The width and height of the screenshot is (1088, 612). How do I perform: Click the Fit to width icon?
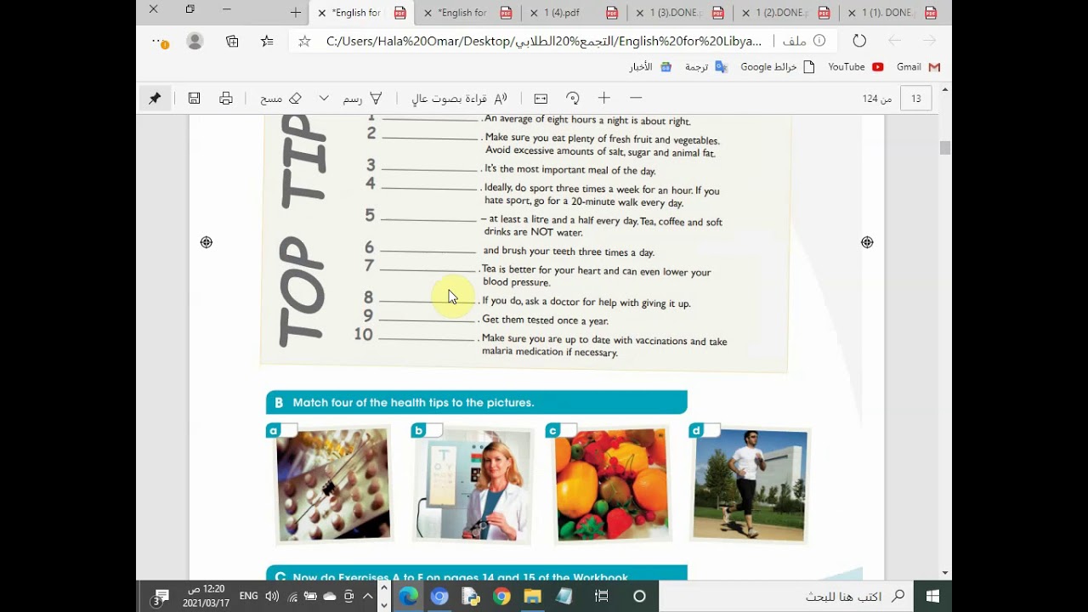[541, 99]
